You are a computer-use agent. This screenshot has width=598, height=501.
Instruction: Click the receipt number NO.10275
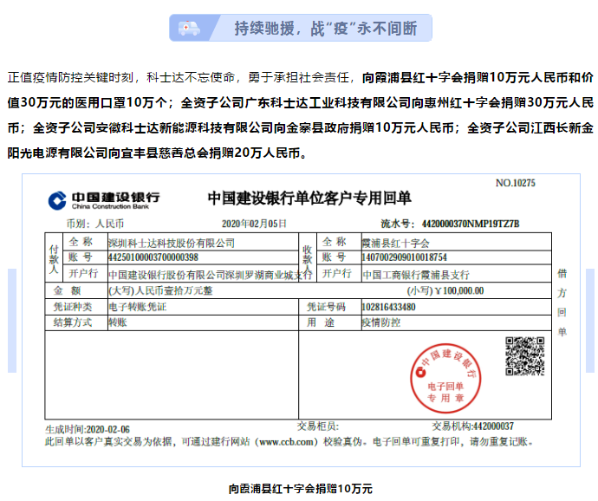point(516,183)
